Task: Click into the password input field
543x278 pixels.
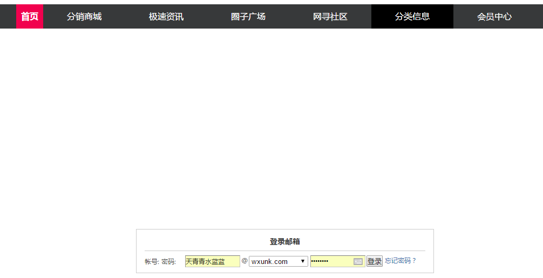Action: click(331, 261)
